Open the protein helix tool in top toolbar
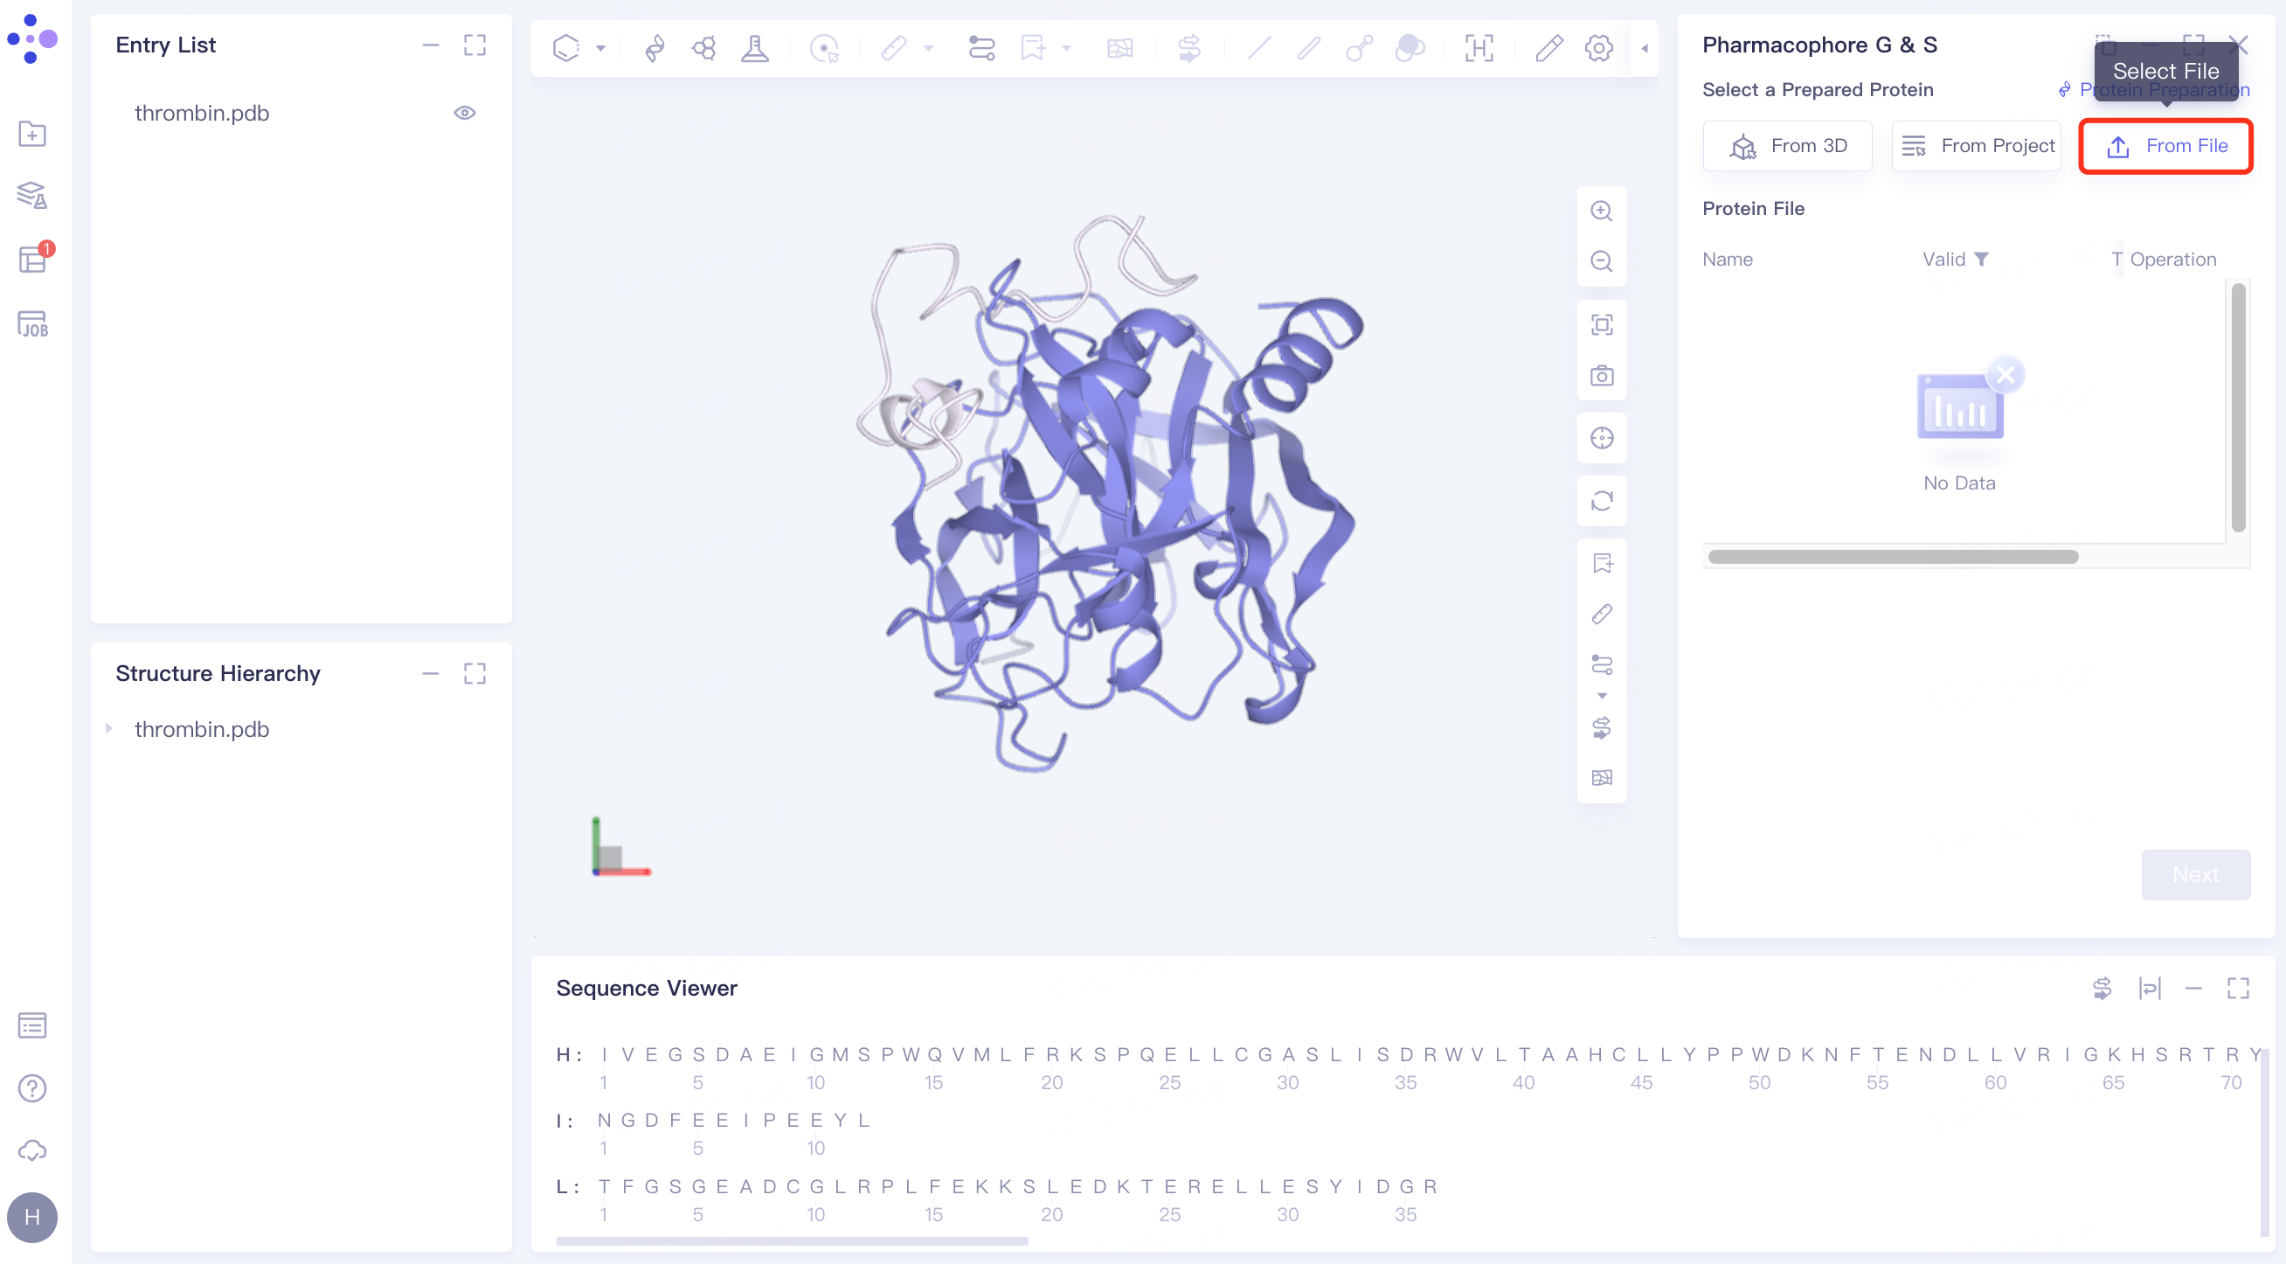The width and height of the screenshot is (2286, 1264). 654,48
